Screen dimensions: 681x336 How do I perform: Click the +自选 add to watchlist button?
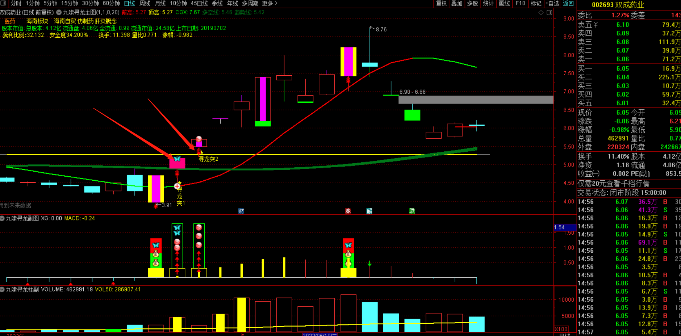tap(552, 3)
